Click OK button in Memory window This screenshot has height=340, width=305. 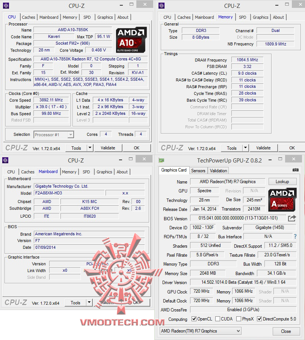(292, 148)
